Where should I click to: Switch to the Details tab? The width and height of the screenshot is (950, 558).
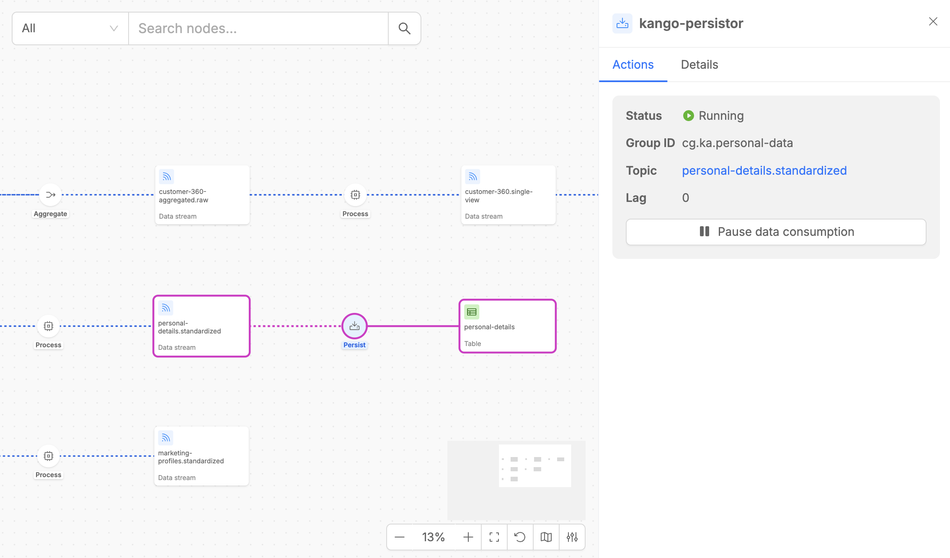click(x=699, y=65)
